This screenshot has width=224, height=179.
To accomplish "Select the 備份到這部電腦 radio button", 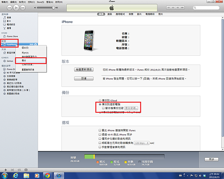I will coord(100,104).
